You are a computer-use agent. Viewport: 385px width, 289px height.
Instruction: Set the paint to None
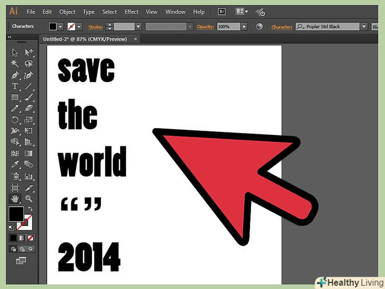click(x=30, y=238)
